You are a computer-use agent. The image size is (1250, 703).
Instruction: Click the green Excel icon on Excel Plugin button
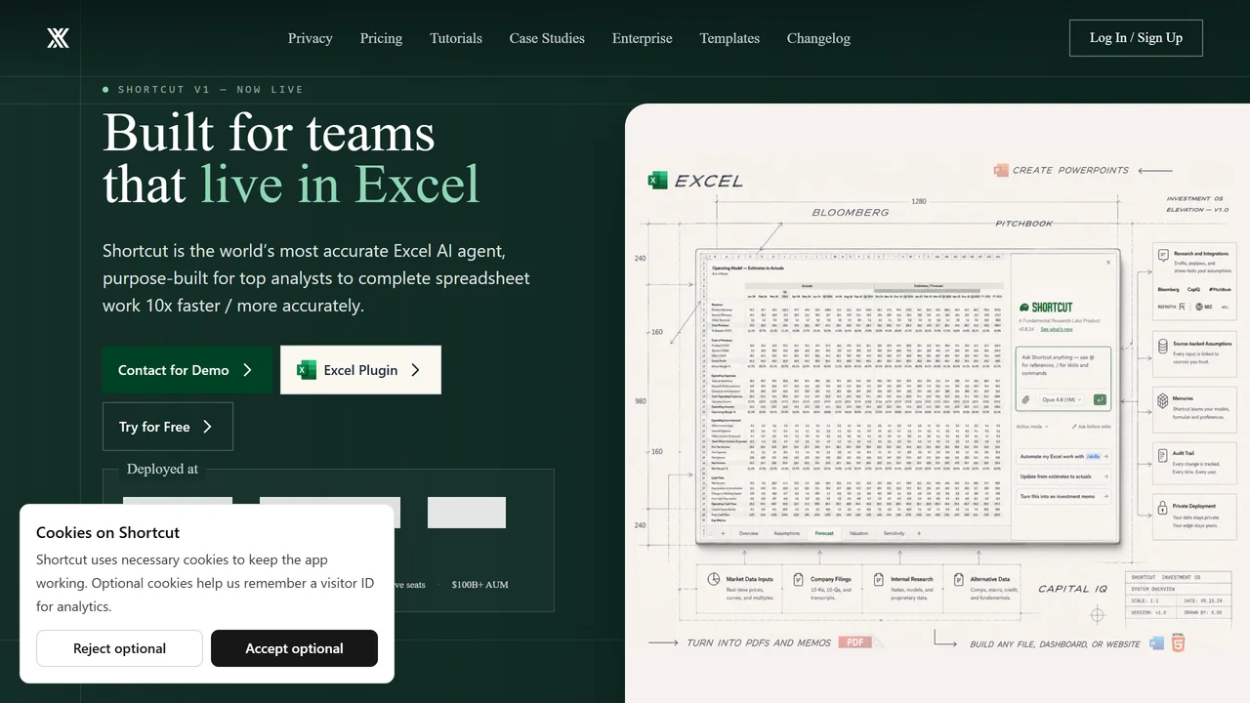[x=307, y=370]
